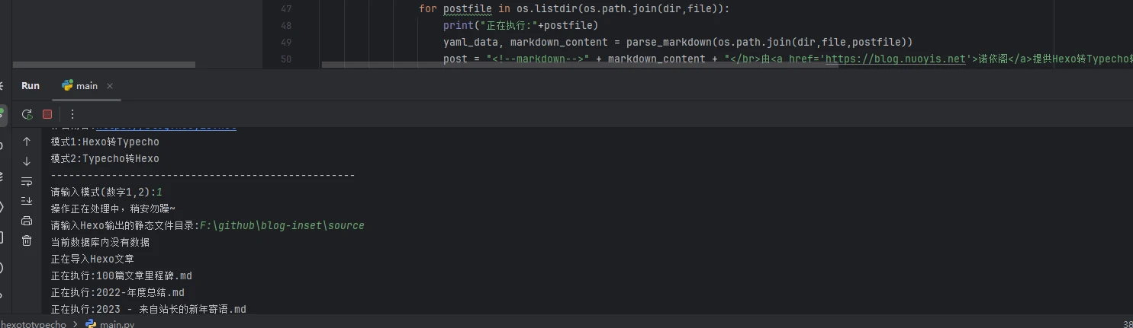Image resolution: width=1133 pixels, height=328 pixels.
Task: Click the main.py breadcrumb in the navigation bar
Action: pos(117,324)
